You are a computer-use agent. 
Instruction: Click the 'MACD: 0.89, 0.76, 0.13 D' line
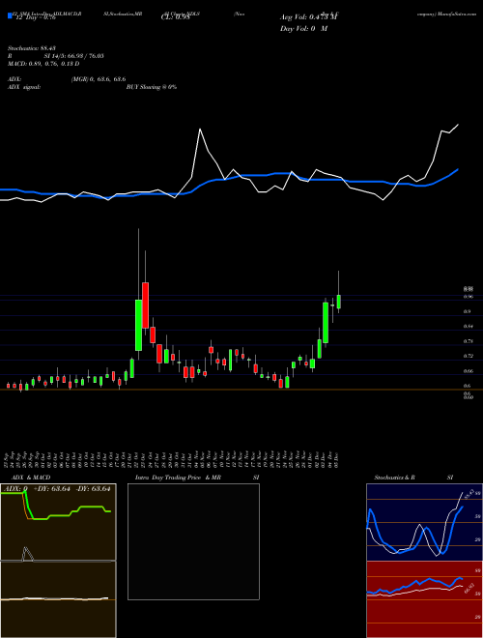[43, 64]
